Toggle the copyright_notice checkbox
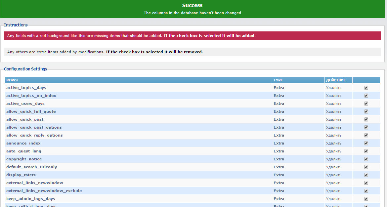387x207 pixels. 366,159
